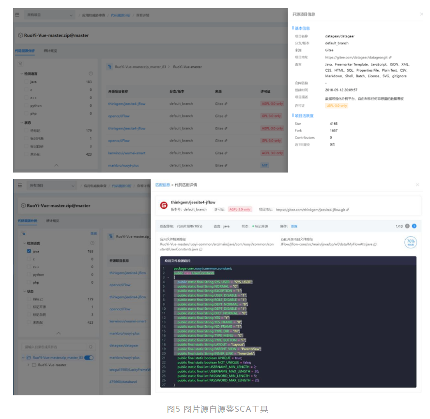The width and height of the screenshot is (430, 419).
Task: Open the hamburger menu in the lower screenshot
Action: (x=20, y=185)
